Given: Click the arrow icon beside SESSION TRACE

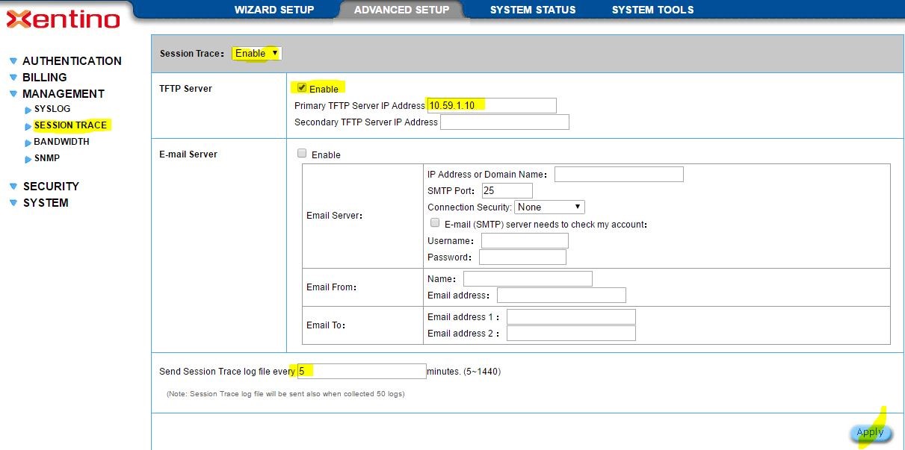Looking at the screenshot, I should point(28,126).
